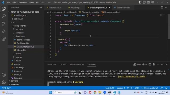Open the Extensions view
The width and height of the screenshot is (170, 95).
point(4,39)
